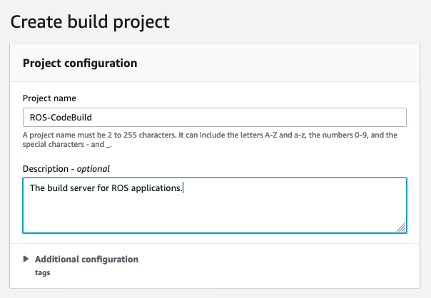Click the 'ROS-CodeBuild' text in the name field
The width and height of the screenshot is (431, 298).
58,118
